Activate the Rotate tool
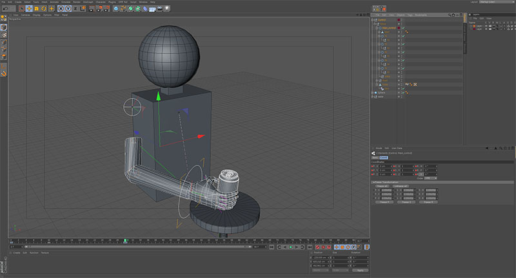This screenshot has width=516, height=278. click(x=43, y=8)
